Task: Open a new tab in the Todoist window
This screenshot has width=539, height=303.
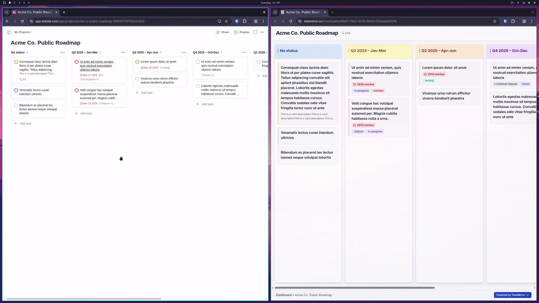Action: tap(64, 12)
